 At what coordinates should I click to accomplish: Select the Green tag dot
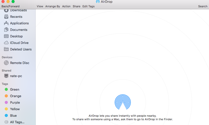point(6,89)
